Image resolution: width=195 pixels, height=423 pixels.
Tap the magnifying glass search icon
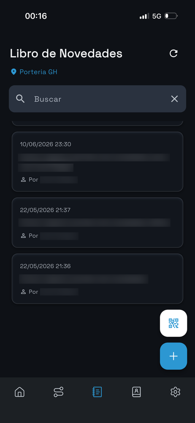pyautogui.click(x=20, y=99)
